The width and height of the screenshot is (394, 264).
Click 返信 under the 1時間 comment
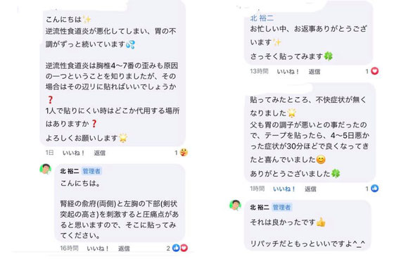click(310, 189)
